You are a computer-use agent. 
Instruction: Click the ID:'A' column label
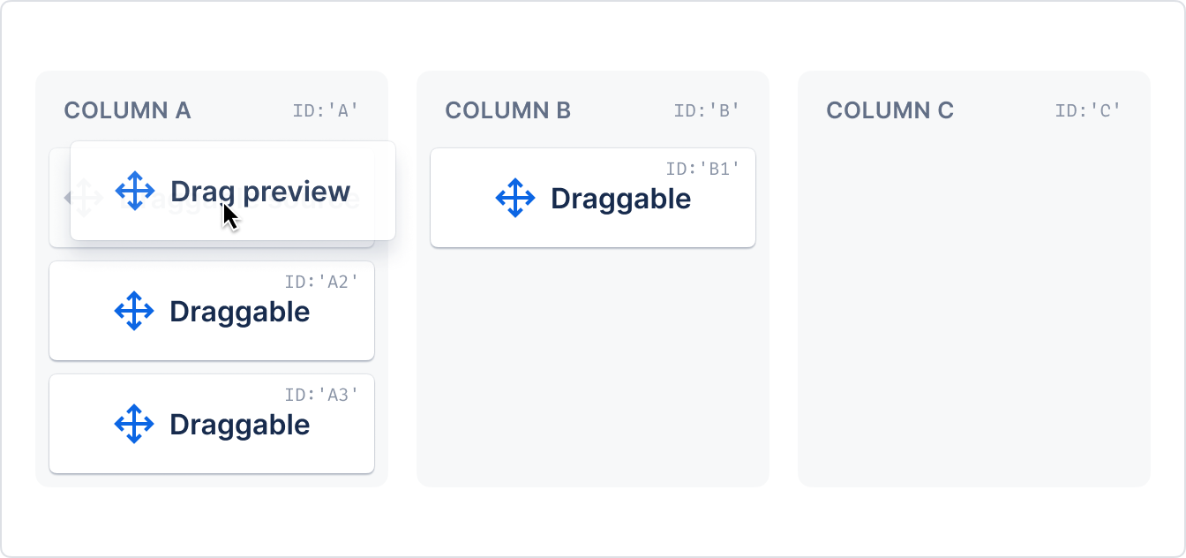326,110
